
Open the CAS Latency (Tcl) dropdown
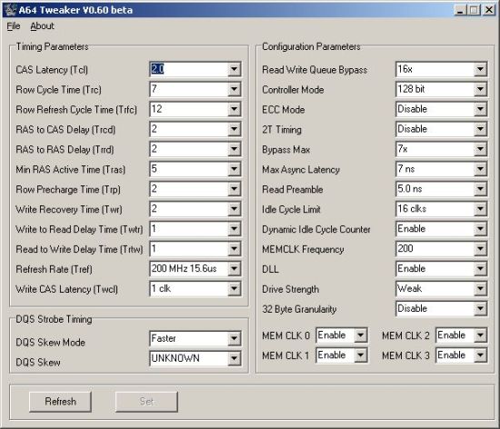(x=234, y=69)
